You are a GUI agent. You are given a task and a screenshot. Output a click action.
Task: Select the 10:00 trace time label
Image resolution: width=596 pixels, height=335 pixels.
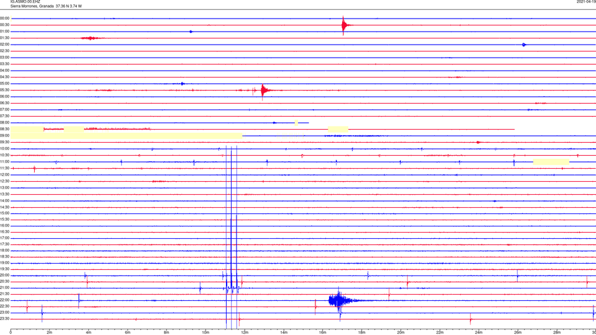click(5, 148)
